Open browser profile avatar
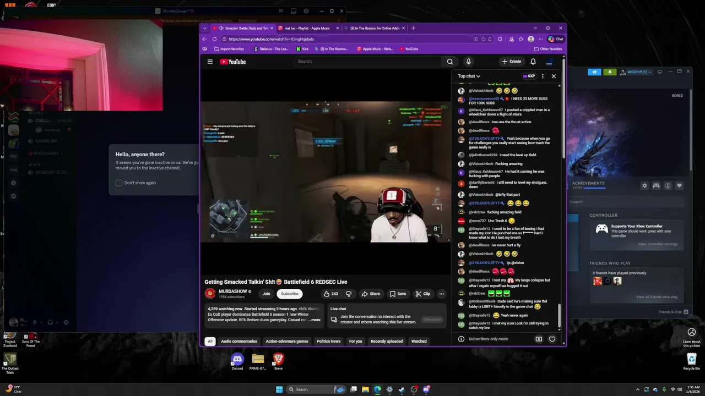The image size is (705, 396). (x=530, y=39)
